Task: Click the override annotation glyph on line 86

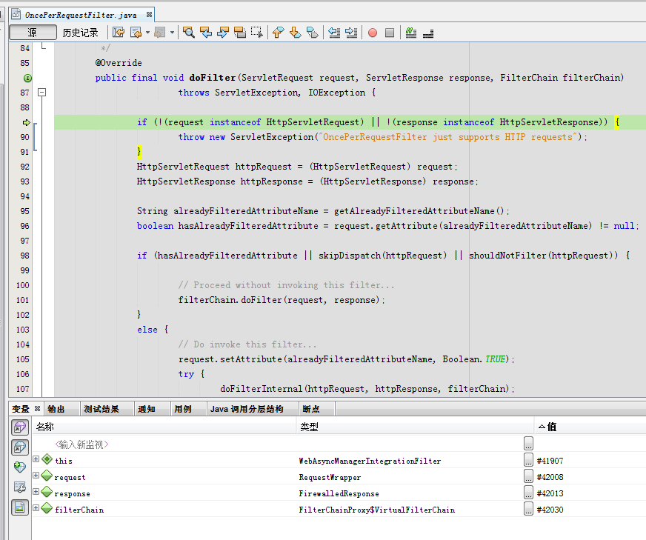Action: tap(27, 78)
